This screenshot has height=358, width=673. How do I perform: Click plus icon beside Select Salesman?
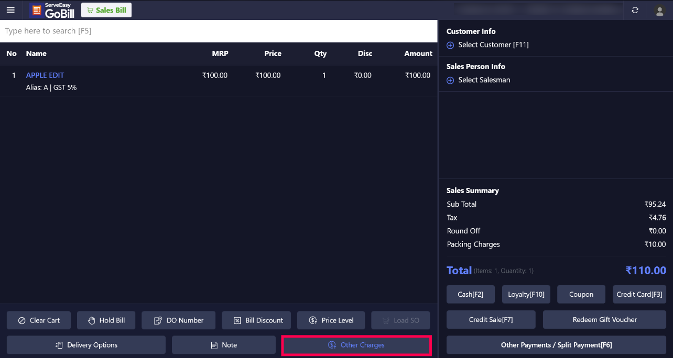point(450,81)
